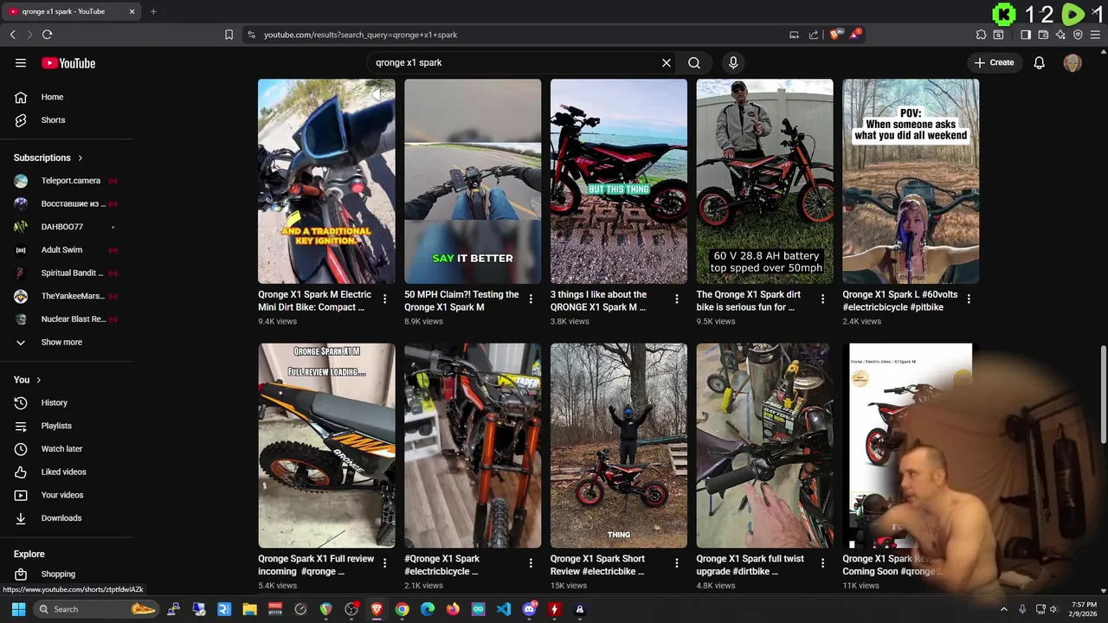Image resolution: width=1108 pixels, height=623 pixels.
Task: Open options menu for 'Qronge X1 Spark M Electric' short
Action: [x=384, y=299]
